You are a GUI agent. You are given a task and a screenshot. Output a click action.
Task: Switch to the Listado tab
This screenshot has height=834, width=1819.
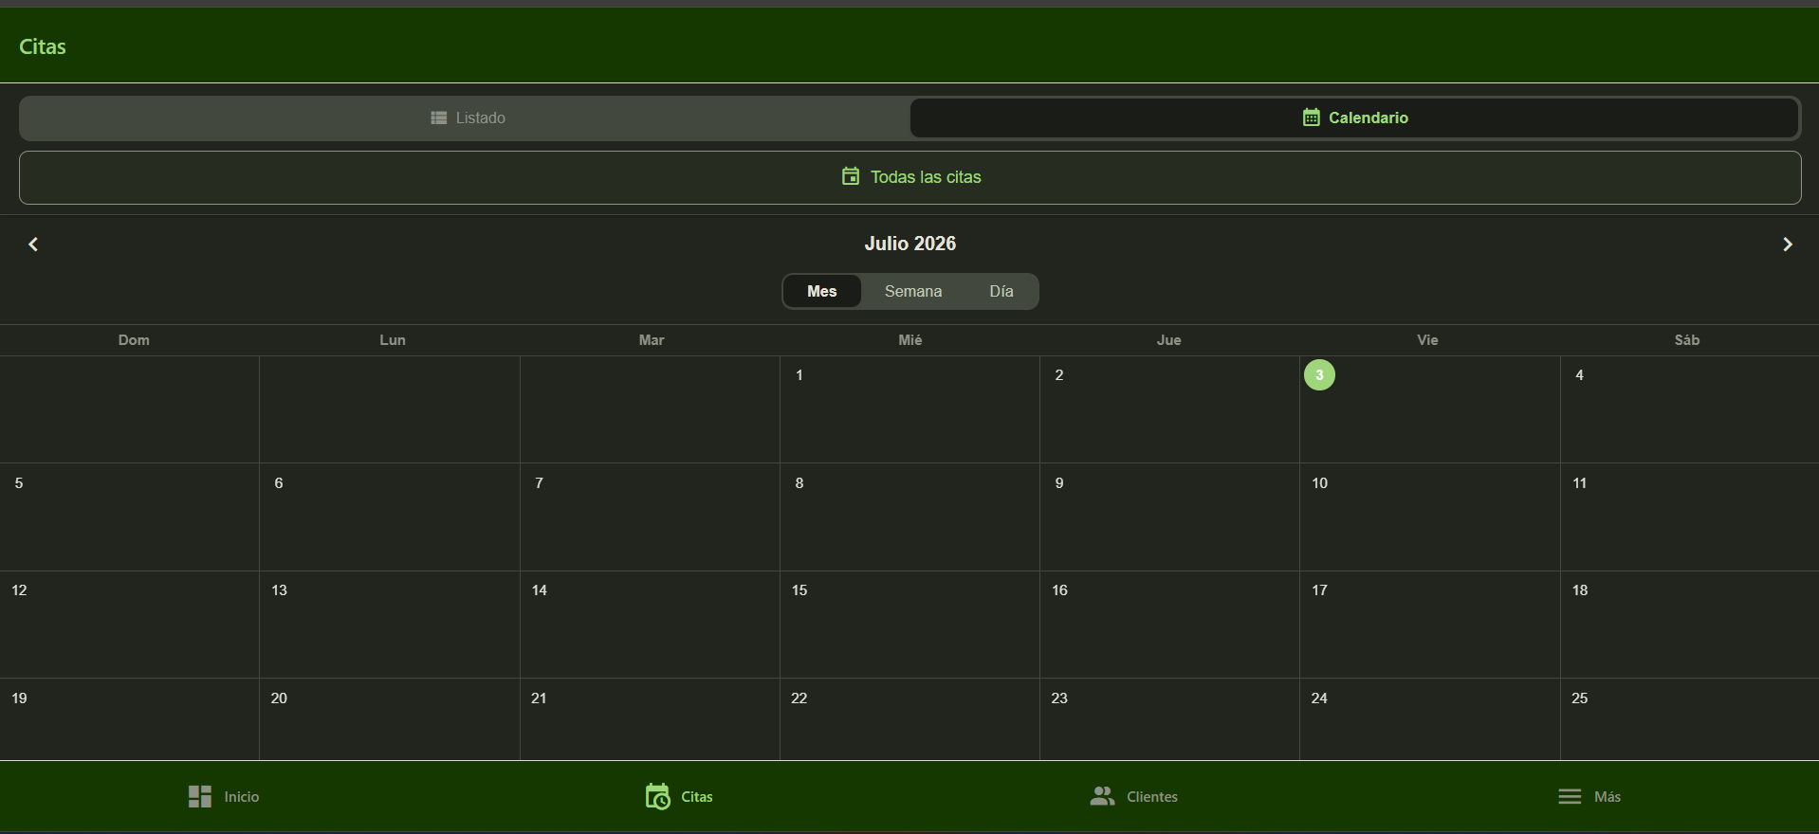tap(467, 118)
